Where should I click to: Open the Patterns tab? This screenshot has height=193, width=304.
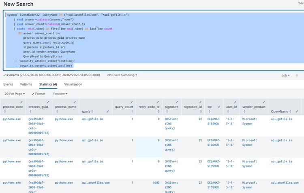pos(26,84)
